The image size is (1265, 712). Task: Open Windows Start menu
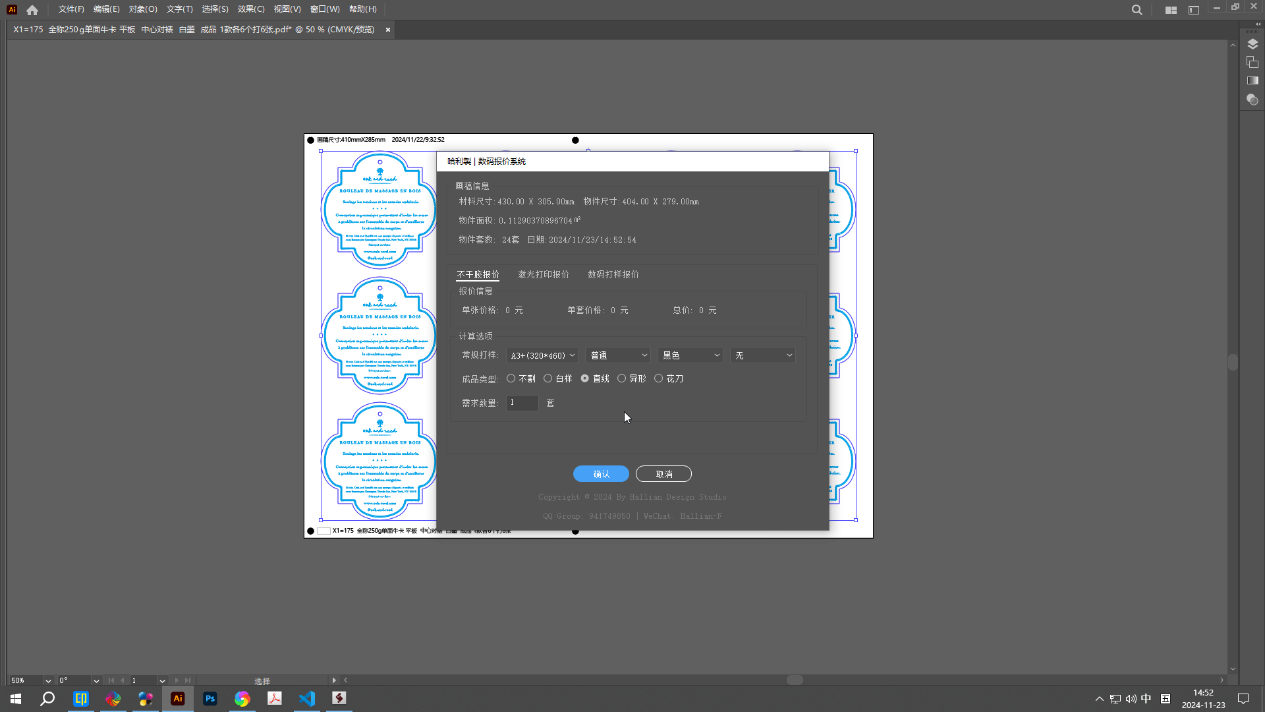(16, 699)
